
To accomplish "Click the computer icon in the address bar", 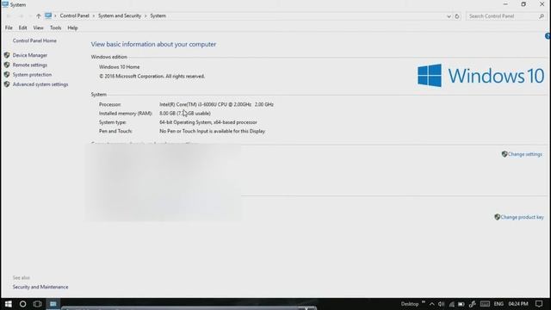I will (x=48, y=15).
